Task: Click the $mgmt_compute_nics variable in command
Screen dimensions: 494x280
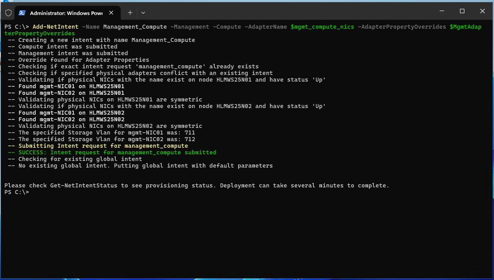Action: pos(322,27)
